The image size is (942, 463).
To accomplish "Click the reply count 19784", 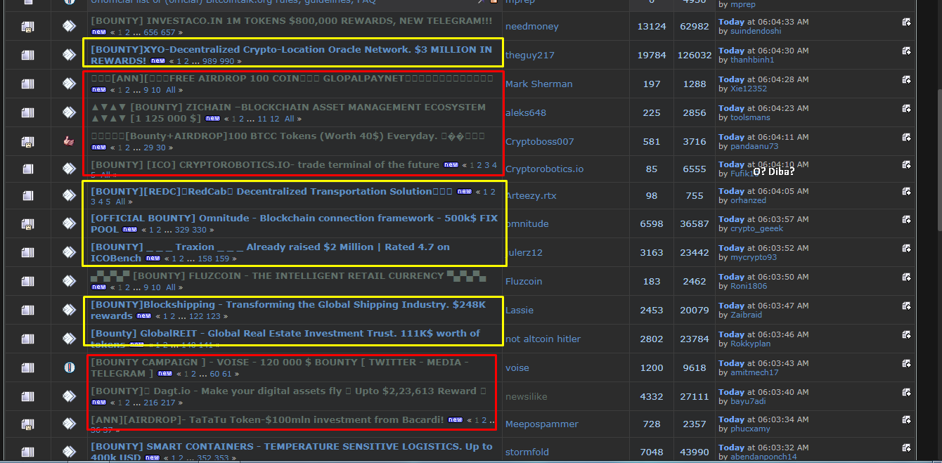I will tap(652, 55).
